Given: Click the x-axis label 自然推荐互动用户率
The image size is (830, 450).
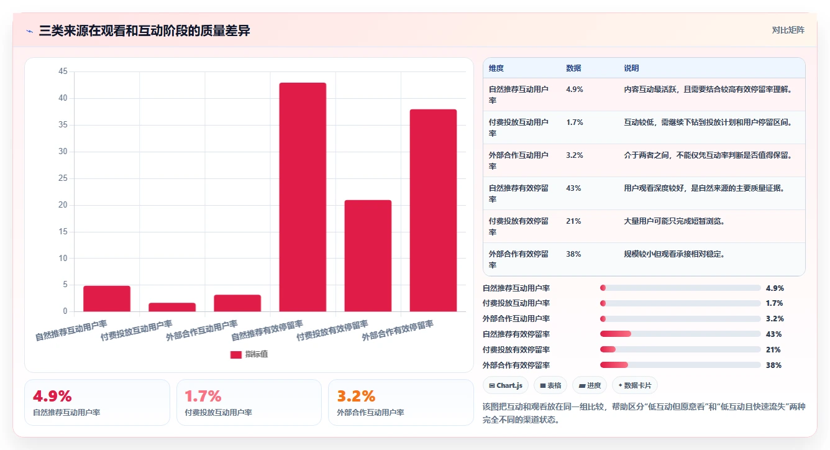Looking at the screenshot, I should point(71,330).
